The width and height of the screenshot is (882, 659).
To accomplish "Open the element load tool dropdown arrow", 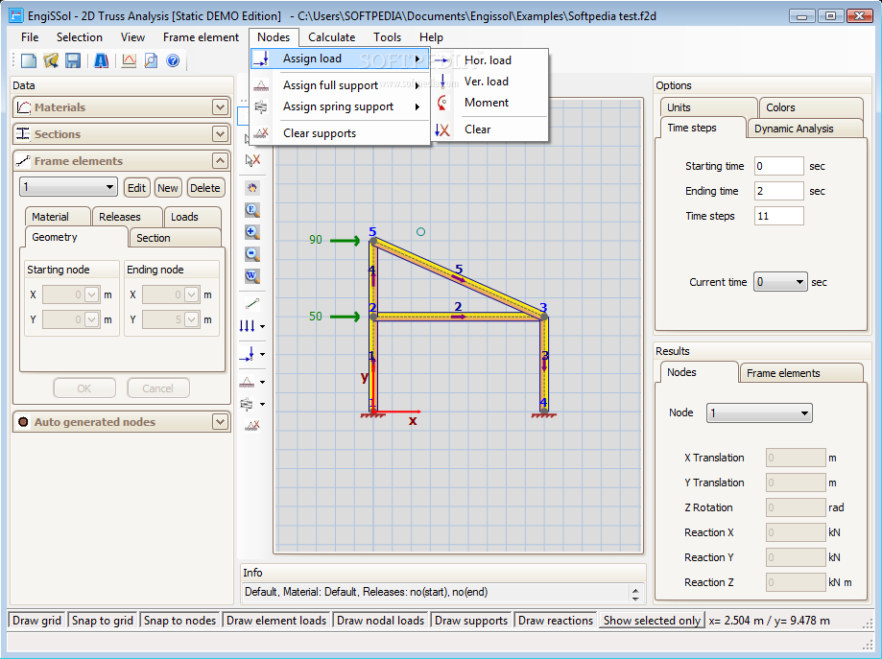I will [x=262, y=327].
